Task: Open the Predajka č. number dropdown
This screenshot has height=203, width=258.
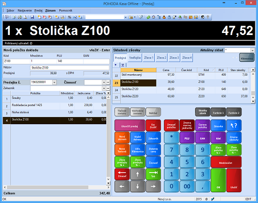Action: (x=54, y=82)
